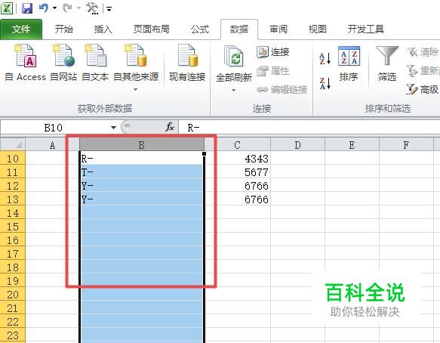Import data 自文本
Viewport: 440px width, 343px height.
(95, 63)
